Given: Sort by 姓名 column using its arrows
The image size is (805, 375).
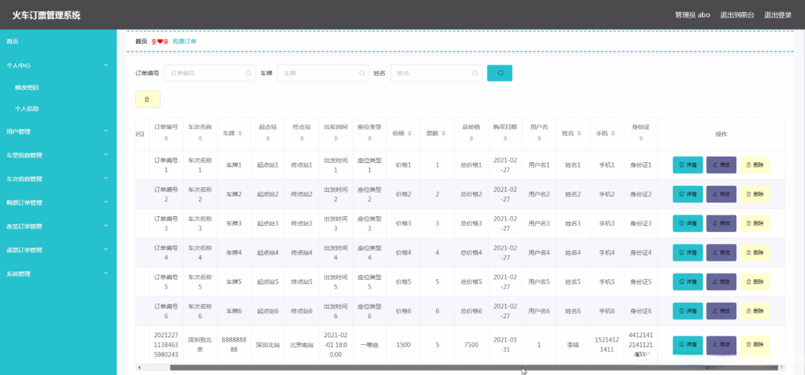Looking at the screenshot, I should [x=579, y=133].
